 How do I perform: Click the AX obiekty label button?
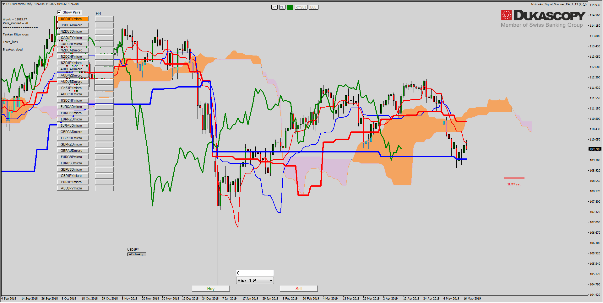pyautogui.click(x=136, y=254)
